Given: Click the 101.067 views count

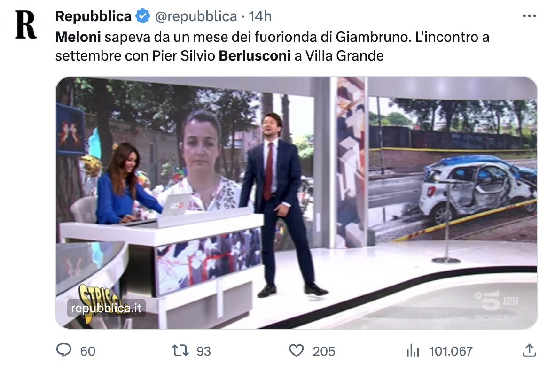Looking at the screenshot, I should (x=451, y=351).
